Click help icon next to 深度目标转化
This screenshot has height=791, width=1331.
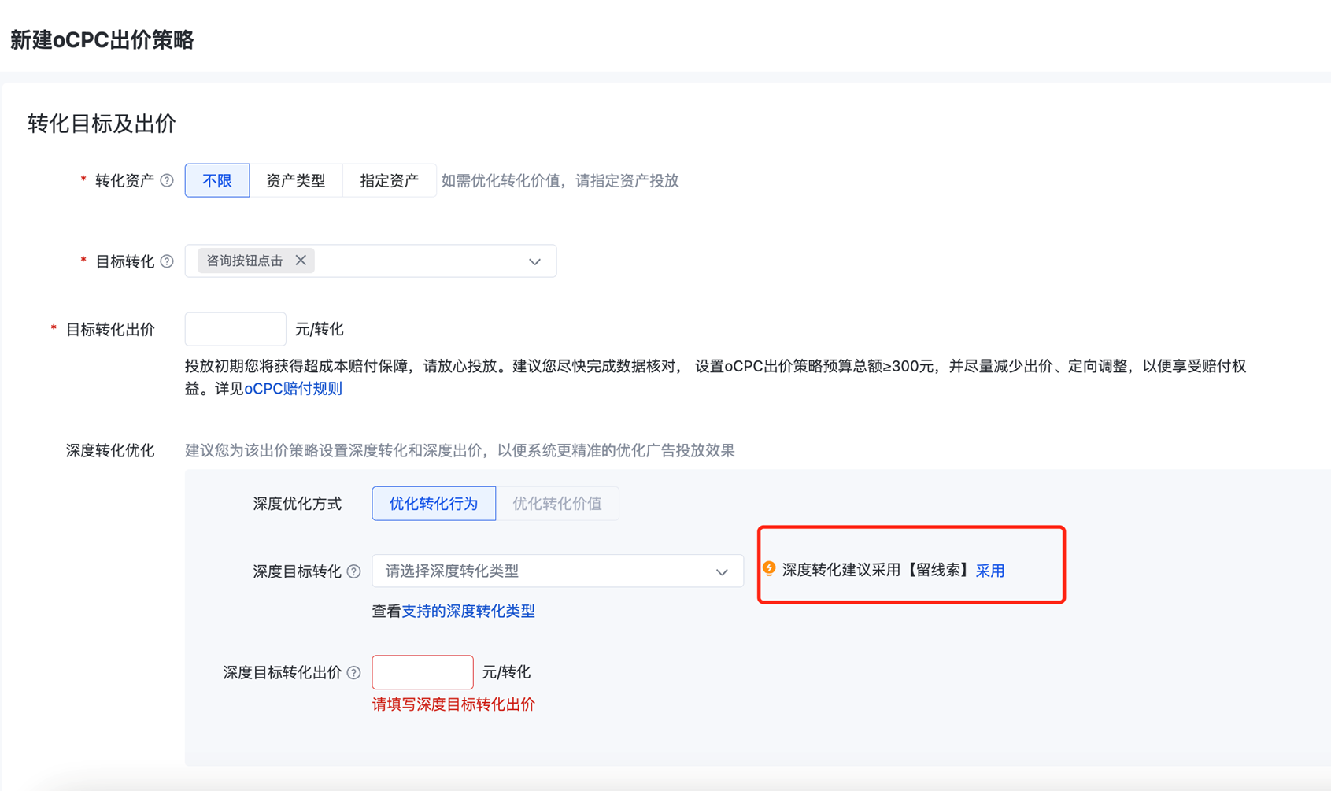coord(354,571)
